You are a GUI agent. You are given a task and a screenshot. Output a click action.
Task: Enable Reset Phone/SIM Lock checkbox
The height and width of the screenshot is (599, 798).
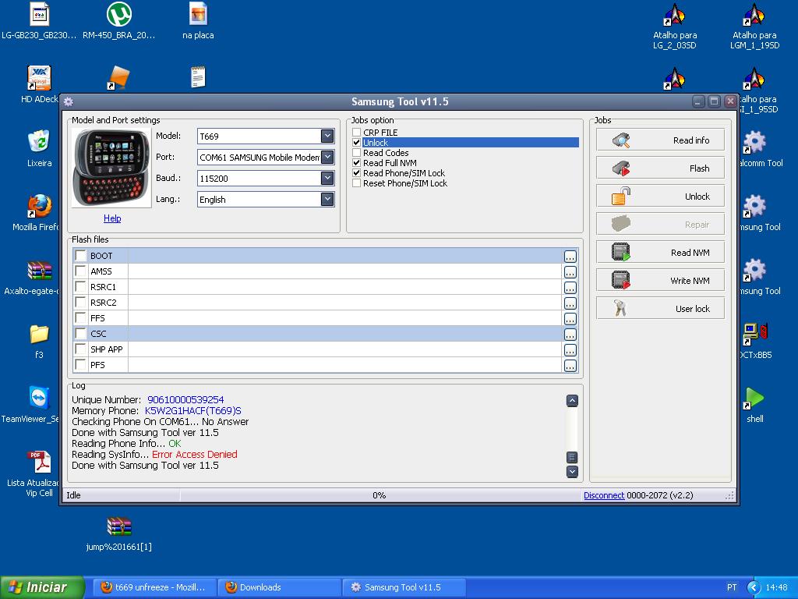pos(357,183)
